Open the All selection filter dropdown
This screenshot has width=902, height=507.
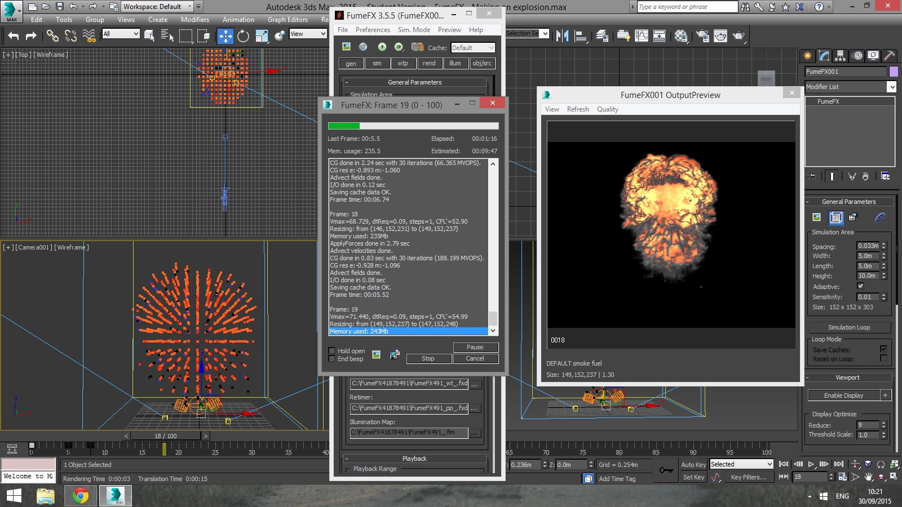pyautogui.click(x=121, y=34)
